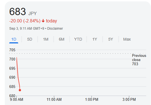The height and width of the screenshot is (105, 151).
Task: Select the 1D time range tab
Action: click(14, 39)
